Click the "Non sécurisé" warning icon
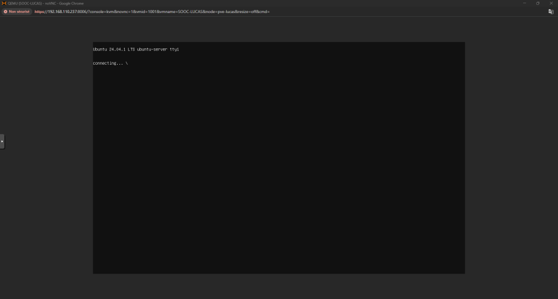 point(5,11)
